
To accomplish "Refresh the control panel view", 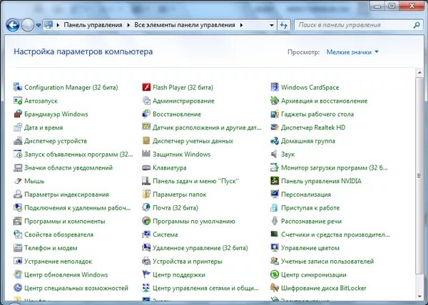I will pyautogui.click(x=284, y=25).
